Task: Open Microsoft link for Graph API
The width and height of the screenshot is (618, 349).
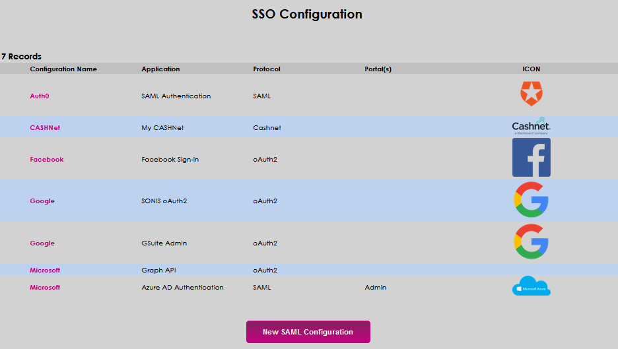Action: point(45,270)
